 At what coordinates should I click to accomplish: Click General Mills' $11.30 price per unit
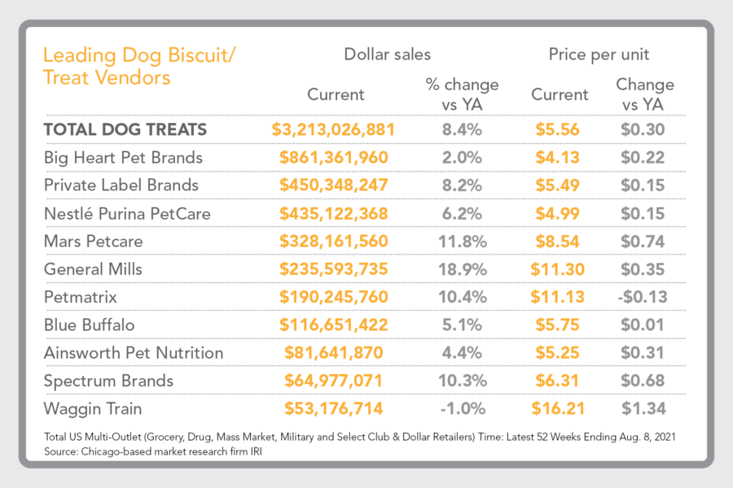pos(559,269)
